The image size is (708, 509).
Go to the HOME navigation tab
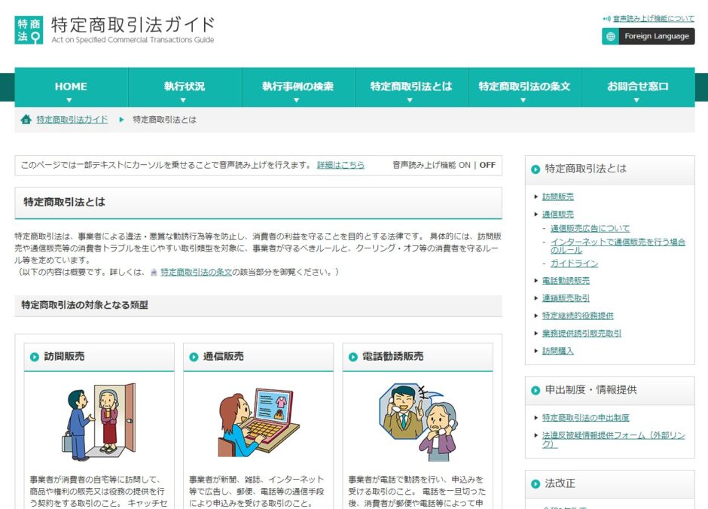(x=70, y=87)
